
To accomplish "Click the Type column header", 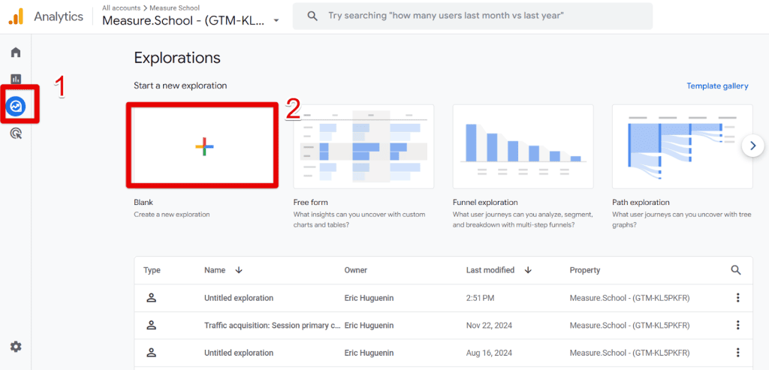I will tap(152, 270).
